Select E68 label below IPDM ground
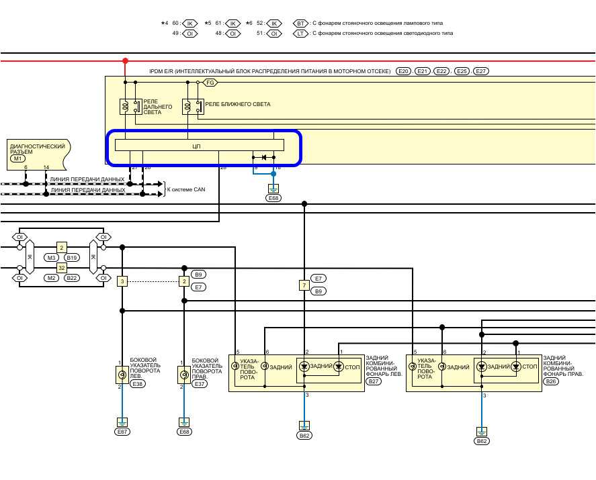The width and height of the screenshot is (596, 480). coord(273,198)
